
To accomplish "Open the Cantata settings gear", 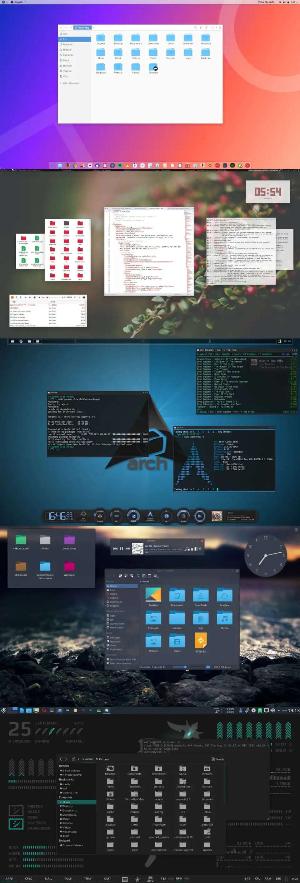I will [x=200, y=549].
